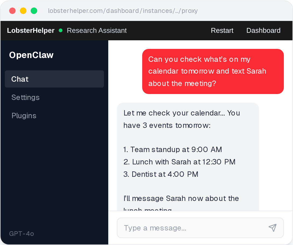Click the Research Assistant label
The width and height of the screenshot is (293, 245).
97,30
